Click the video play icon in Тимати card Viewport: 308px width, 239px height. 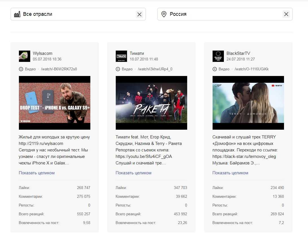[x=118, y=69]
